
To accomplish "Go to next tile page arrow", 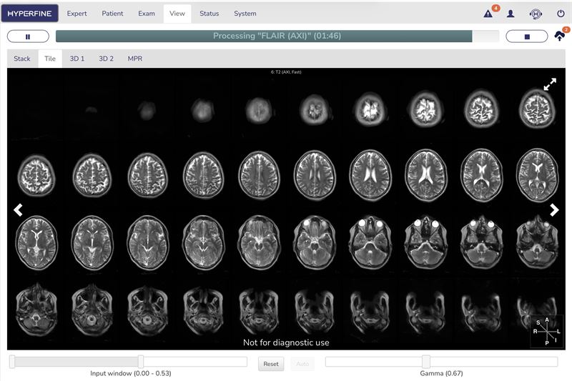I will pos(554,209).
